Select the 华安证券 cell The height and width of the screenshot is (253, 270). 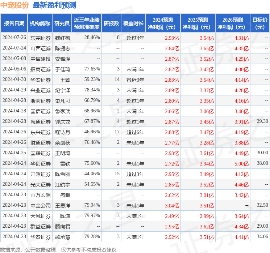pos(41,80)
